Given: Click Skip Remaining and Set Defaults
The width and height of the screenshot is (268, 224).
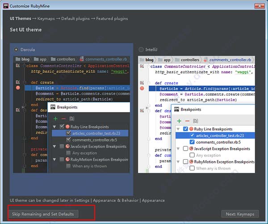Looking at the screenshot, I should click(43, 214).
